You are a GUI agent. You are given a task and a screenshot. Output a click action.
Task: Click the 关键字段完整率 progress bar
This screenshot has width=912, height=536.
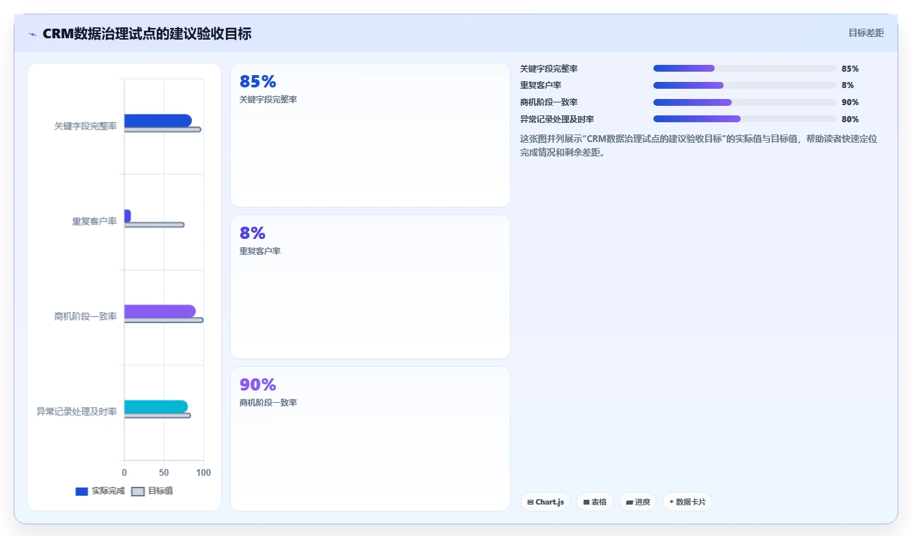[745, 68]
